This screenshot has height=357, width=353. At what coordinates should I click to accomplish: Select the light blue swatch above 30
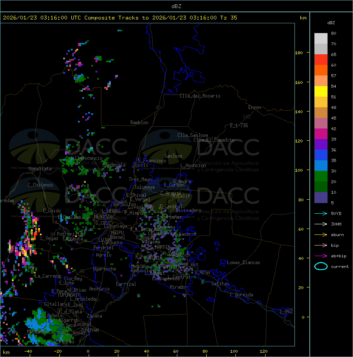click(321, 166)
